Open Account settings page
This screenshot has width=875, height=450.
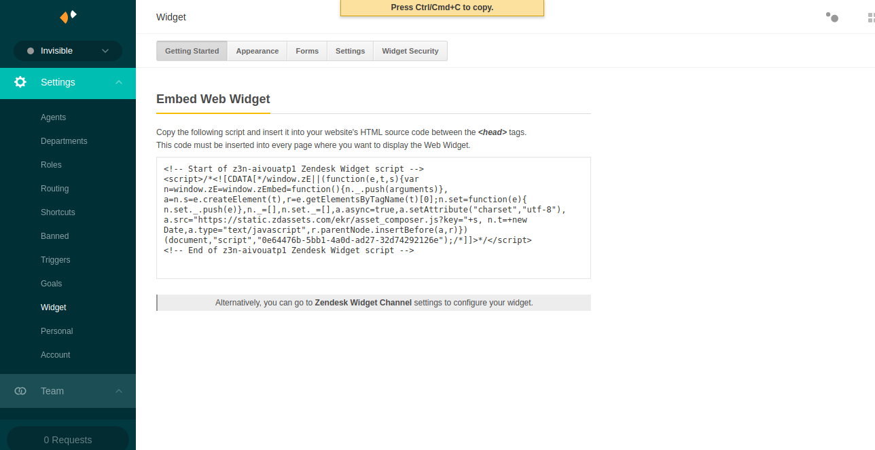(x=56, y=355)
